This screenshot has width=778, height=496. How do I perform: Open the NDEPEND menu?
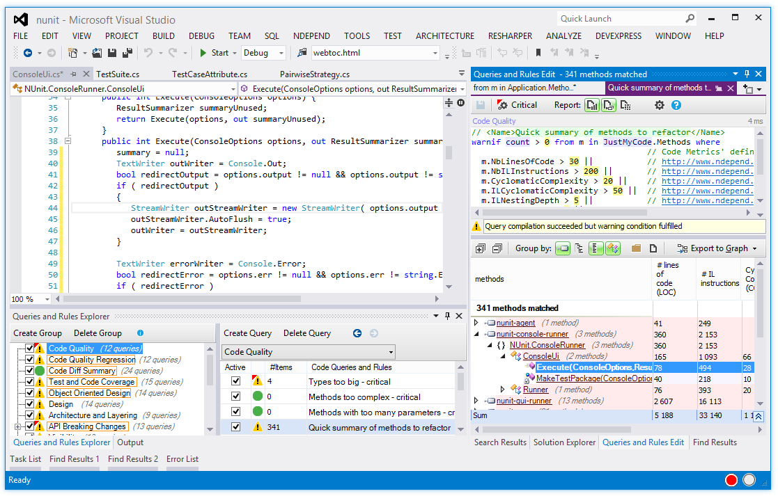(x=311, y=35)
